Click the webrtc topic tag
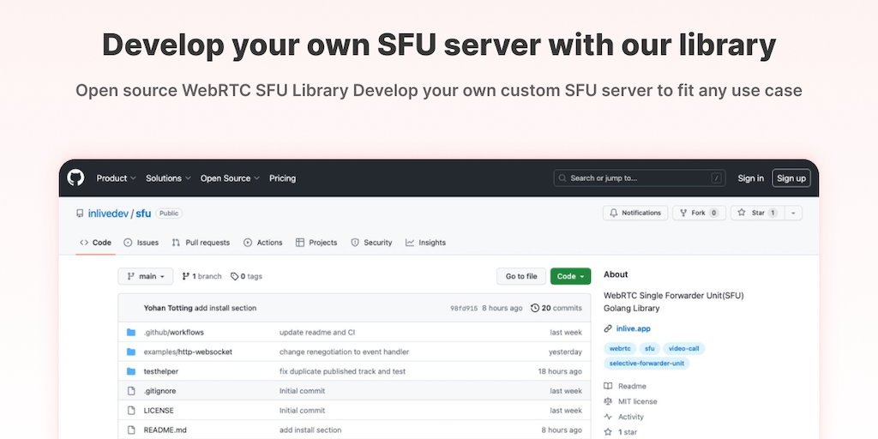 pos(619,349)
